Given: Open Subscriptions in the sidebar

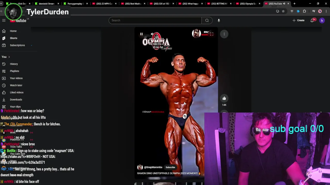Looking at the screenshot, I should 17,45.
